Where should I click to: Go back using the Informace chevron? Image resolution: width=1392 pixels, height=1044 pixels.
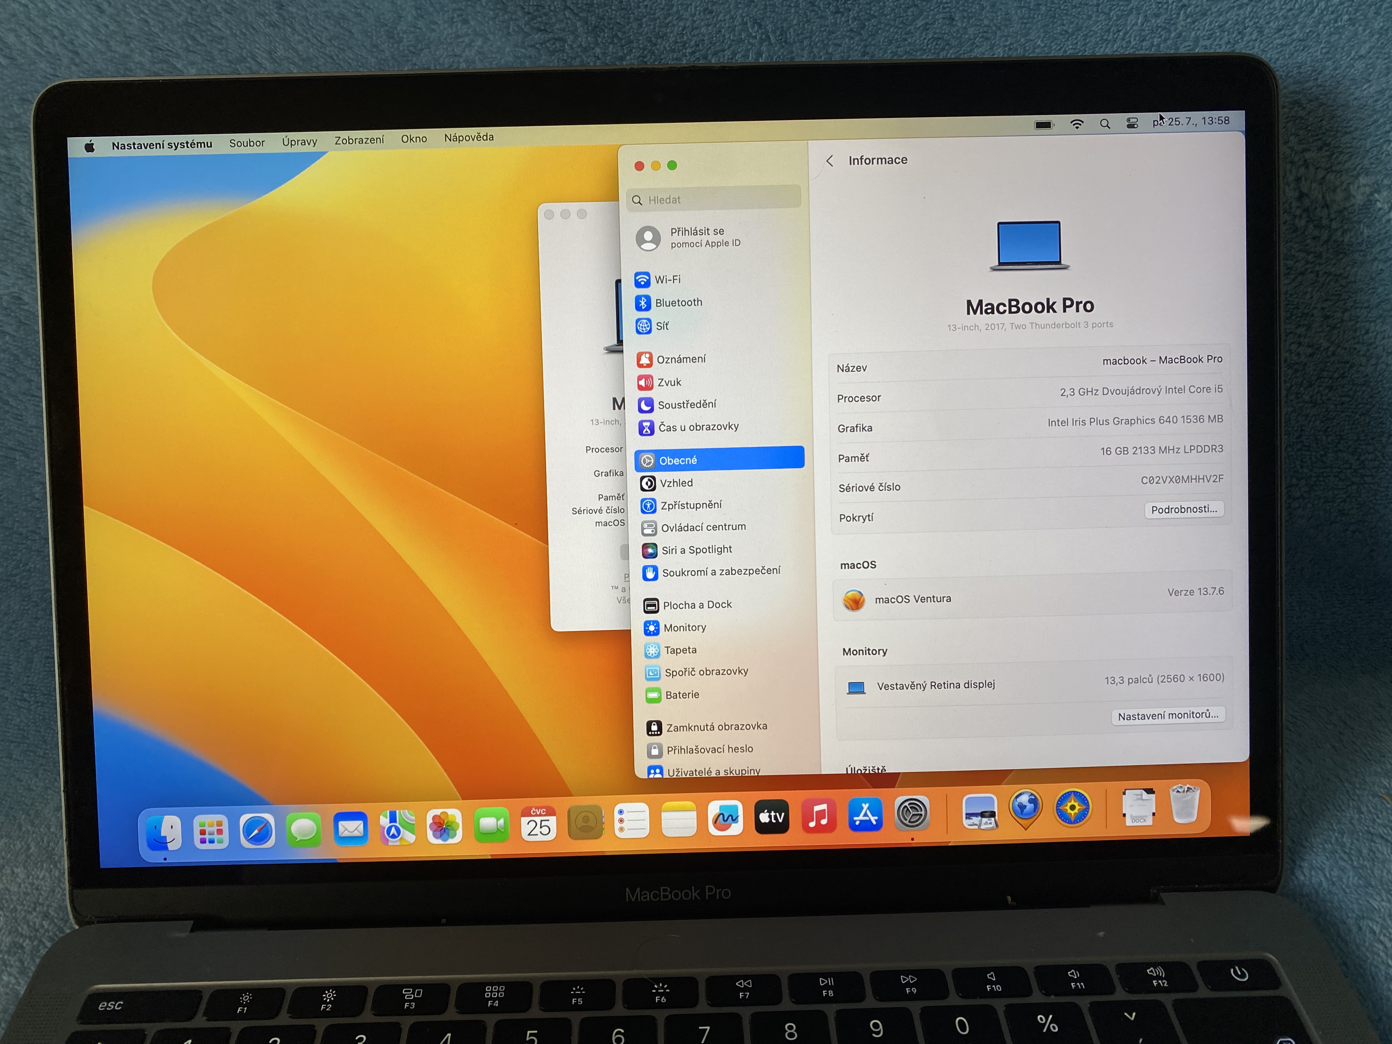pos(830,161)
